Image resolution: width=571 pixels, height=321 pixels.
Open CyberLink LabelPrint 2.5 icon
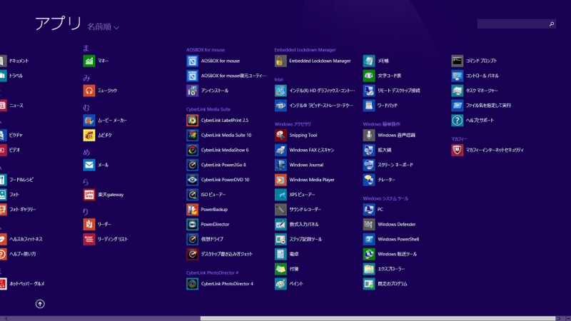192,120
